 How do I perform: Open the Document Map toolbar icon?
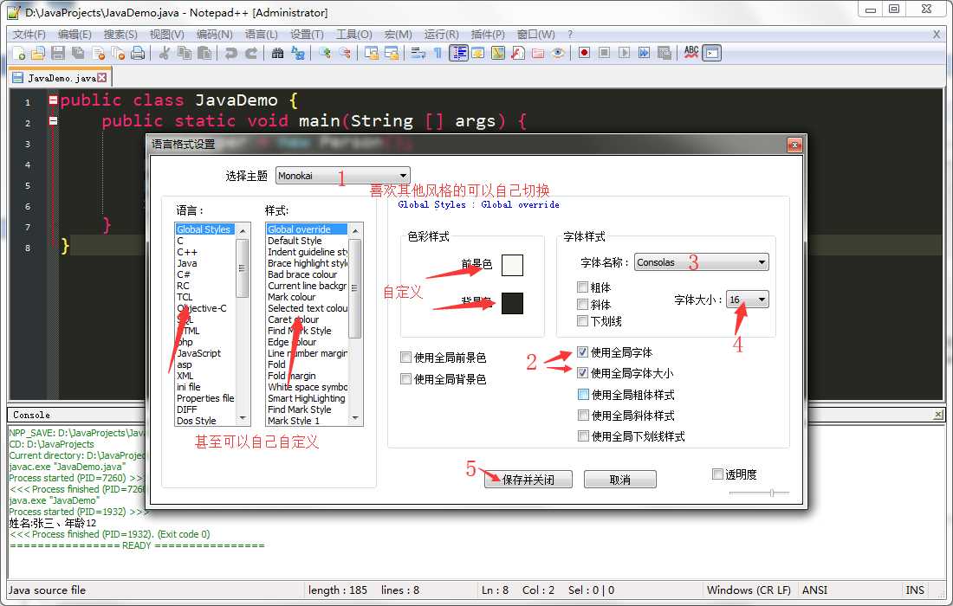click(x=498, y=54)
